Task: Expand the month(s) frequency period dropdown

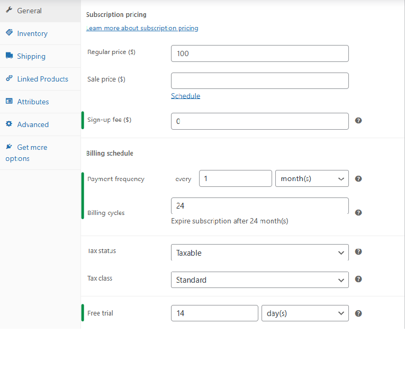Action: [312, 178]
